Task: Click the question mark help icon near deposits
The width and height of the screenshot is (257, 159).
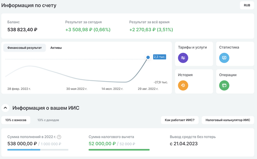Action: tap(59, 137)
